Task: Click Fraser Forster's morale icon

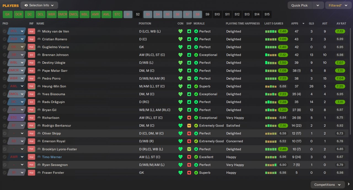Action: click(196, 173)
